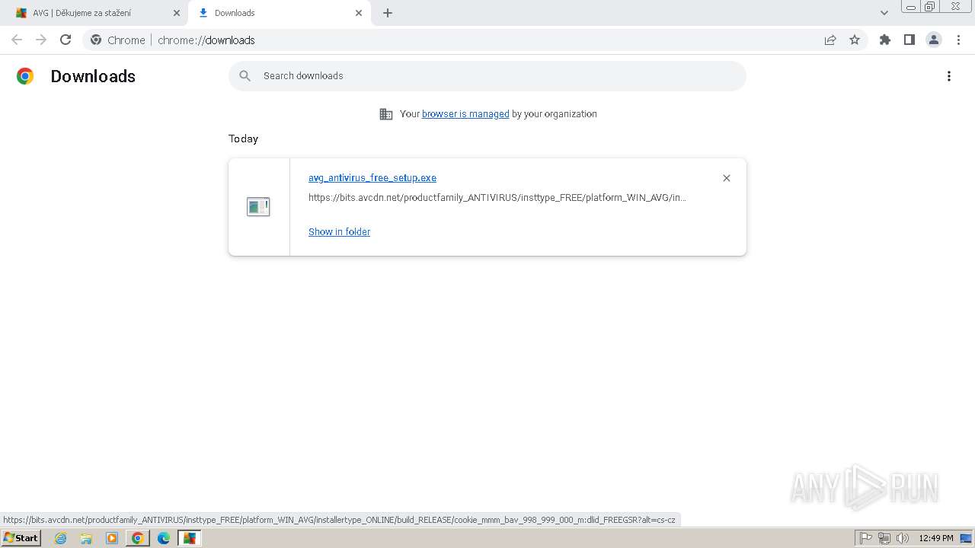This screenshot has height=548, width=975.
Task: Click the Show desktop tray button
Action: (967, 538)
